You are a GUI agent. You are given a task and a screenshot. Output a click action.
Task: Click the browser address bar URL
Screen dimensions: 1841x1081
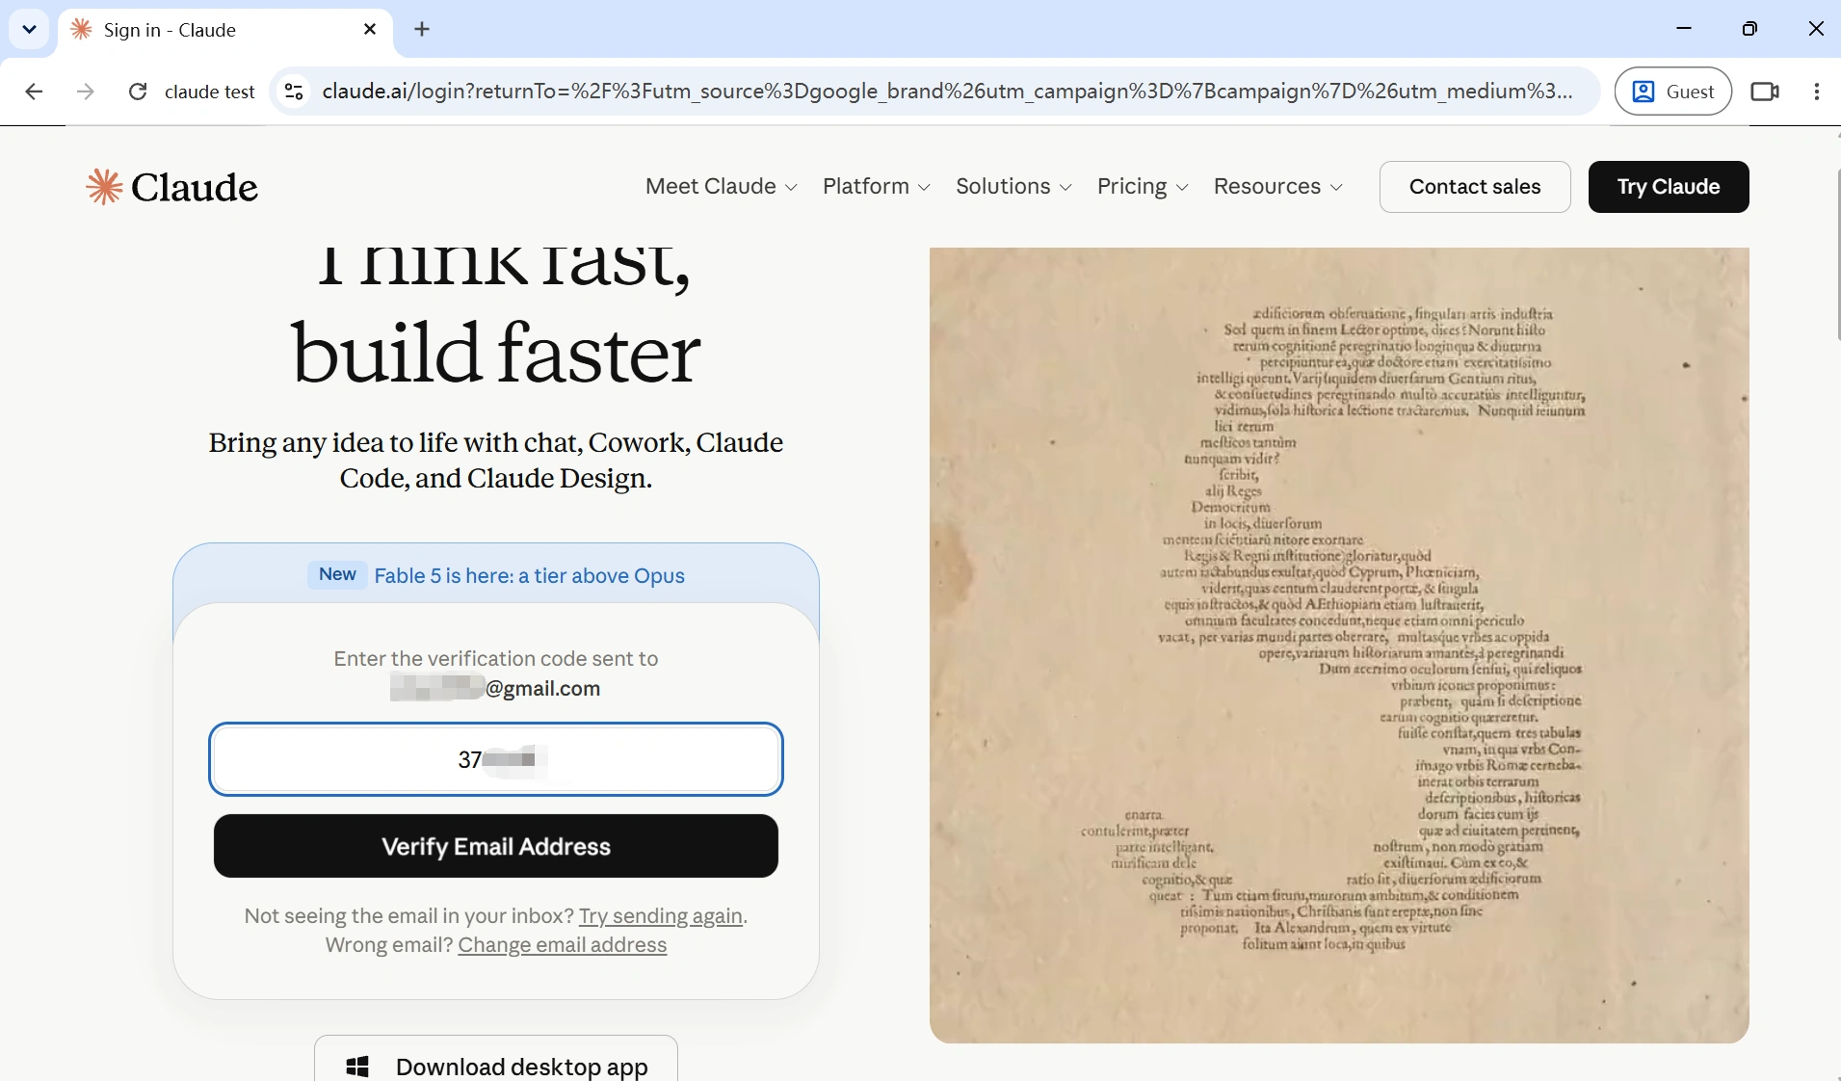(947, 92)
